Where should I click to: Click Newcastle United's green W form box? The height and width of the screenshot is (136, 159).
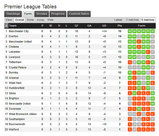click(152, 104)
